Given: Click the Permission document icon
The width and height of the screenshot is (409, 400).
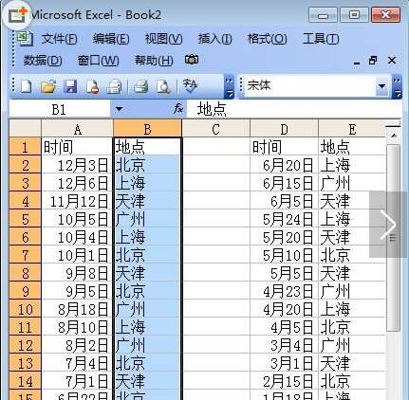Looking at the screenshot, I should (92, 86).
